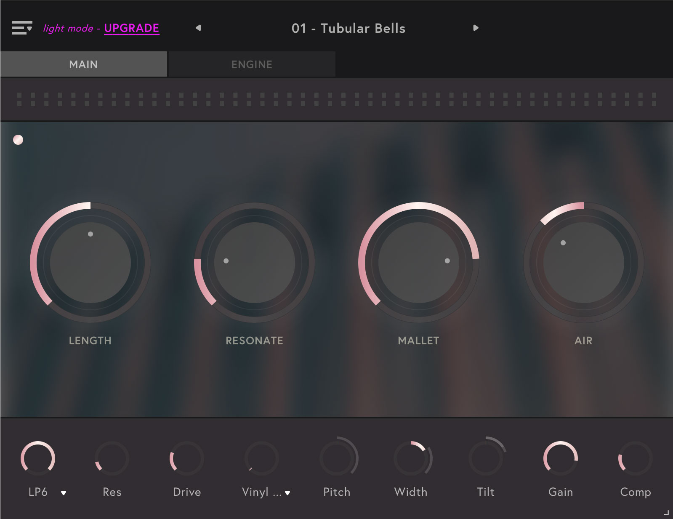Click the Vinyl effect knob

click(261, 458)
